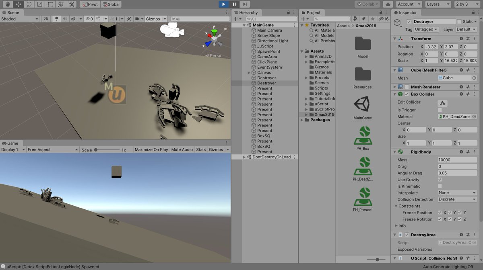Open the Layer Default dropdown
Image resolution: width=483 pixels, height=270 pixels.
466,29
